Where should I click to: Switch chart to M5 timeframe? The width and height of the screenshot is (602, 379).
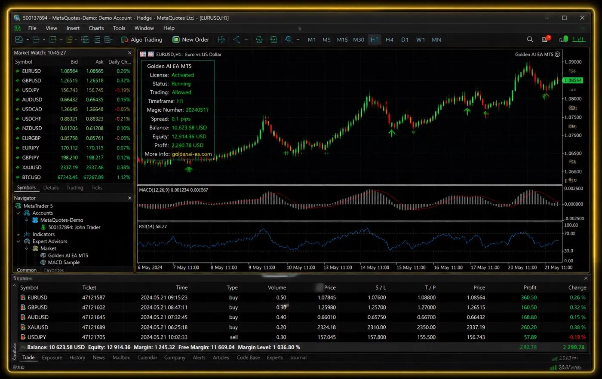[327, 40]
